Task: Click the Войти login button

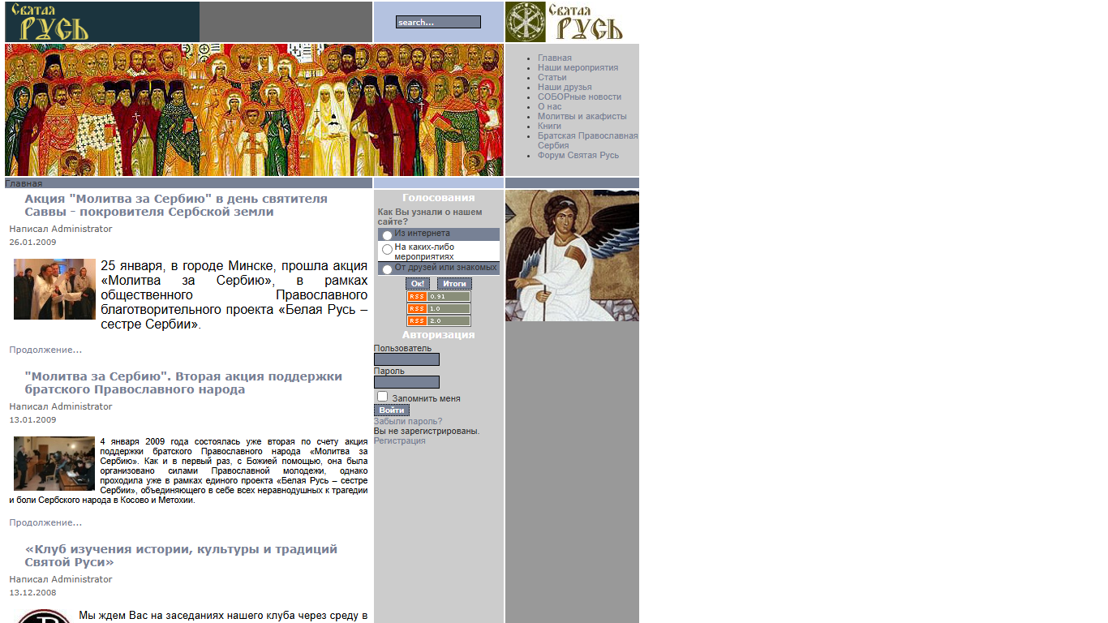Action: point(392,410)
